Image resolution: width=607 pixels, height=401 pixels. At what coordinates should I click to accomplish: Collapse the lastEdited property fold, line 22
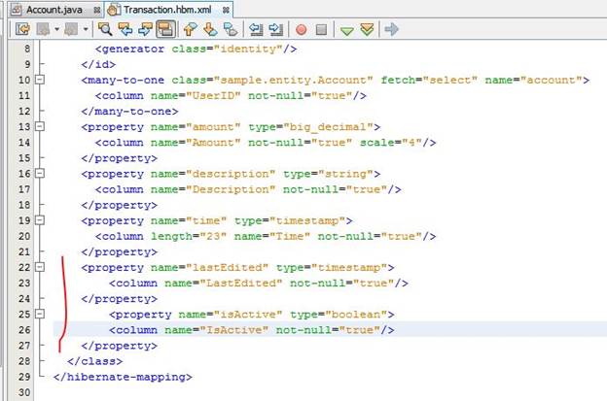tap(40, 267)
